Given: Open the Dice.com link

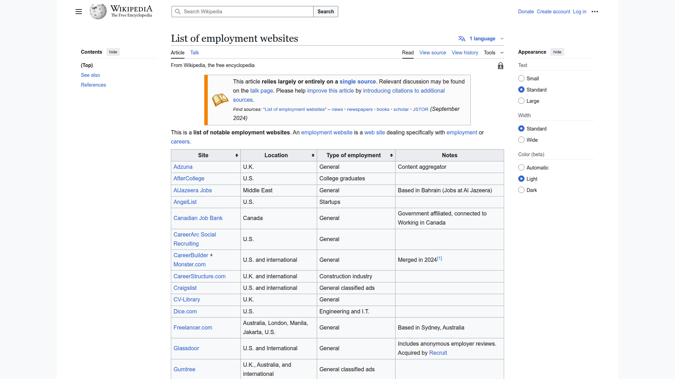Looking at the screenshot, I should (x=185, y=312).
